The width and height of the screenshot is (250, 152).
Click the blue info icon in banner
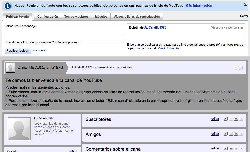(x=8, y=6)
